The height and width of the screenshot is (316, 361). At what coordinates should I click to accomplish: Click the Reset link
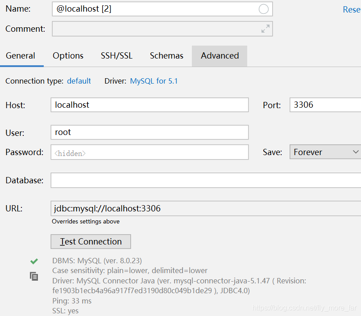click(x=352, y=9)
